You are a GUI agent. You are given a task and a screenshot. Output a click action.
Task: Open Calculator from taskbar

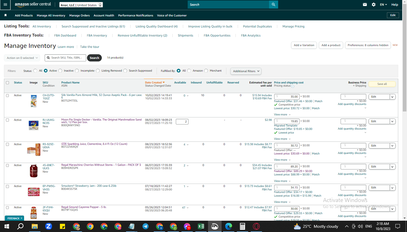click(x=243, y=226)
